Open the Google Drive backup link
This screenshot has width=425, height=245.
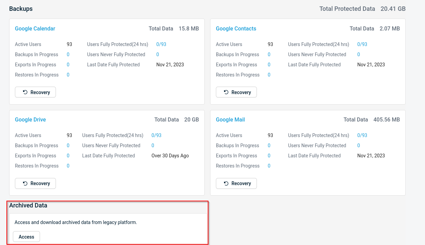(30, 120)
